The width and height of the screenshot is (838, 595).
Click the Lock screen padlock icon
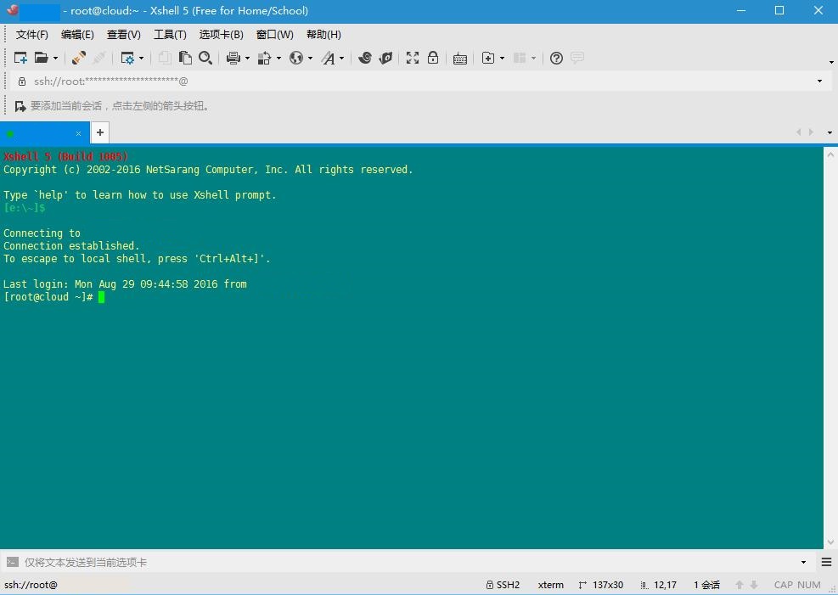pyautogui.click(x=433, y=58)
